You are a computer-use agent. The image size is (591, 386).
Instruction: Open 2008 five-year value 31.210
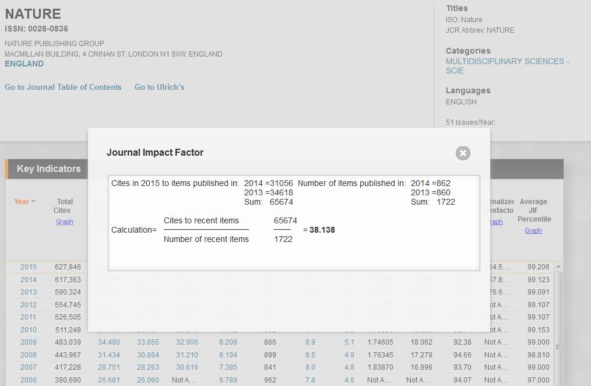coord(187,355)
